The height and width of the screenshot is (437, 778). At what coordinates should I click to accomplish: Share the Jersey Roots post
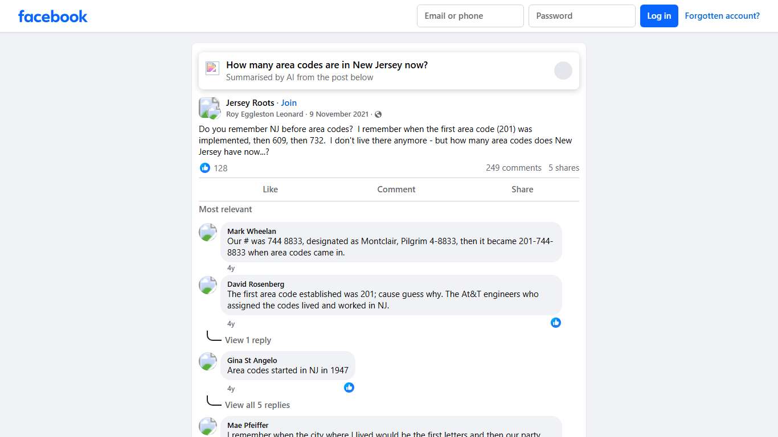[x=522, y=189]
